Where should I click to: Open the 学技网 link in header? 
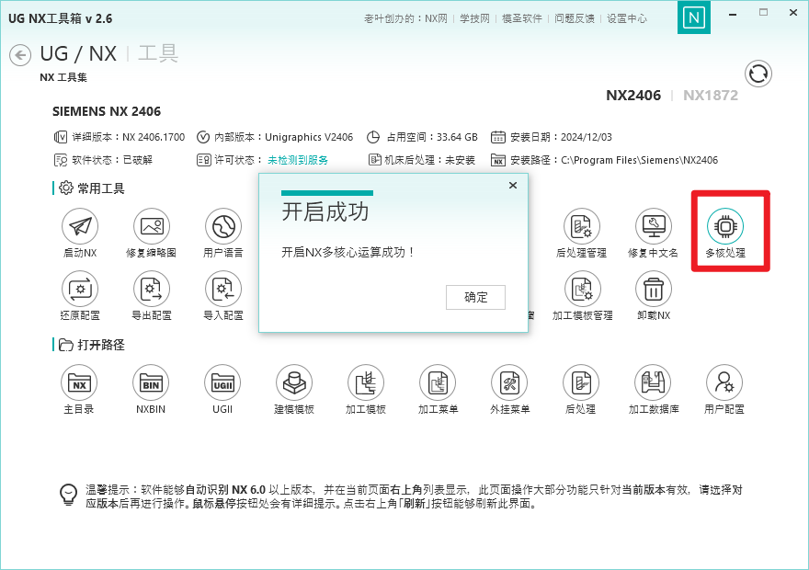click(474, 18)
